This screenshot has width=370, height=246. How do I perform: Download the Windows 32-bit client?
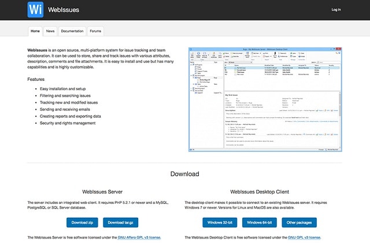(x=220, y=222)
